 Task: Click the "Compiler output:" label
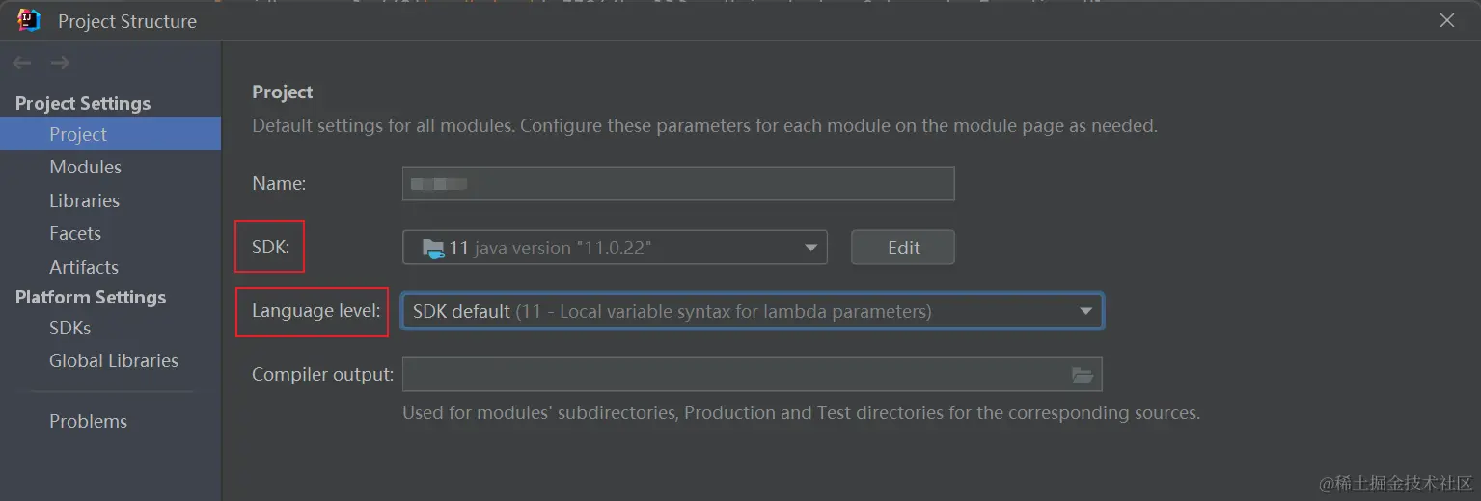tap(322, 374)
